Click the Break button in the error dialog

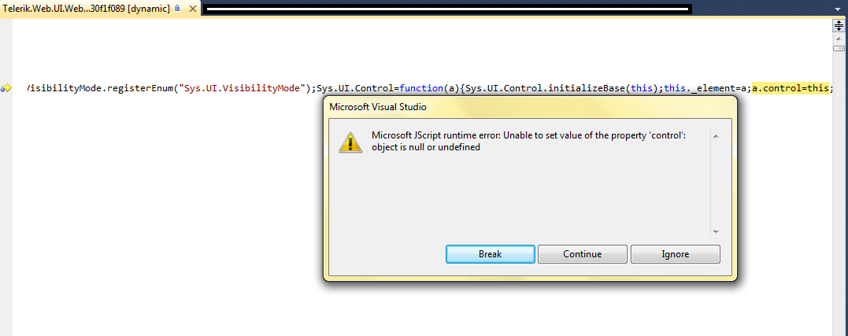[x=490, y=254]
